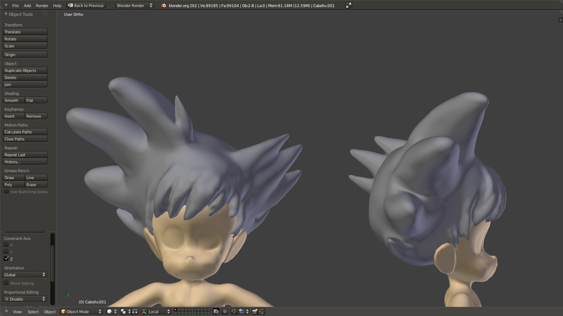This screenshot has width=563, height=316.
Task: Open the Global orientation dropdown
Action: pyautogui.click(x=25, y=275)
